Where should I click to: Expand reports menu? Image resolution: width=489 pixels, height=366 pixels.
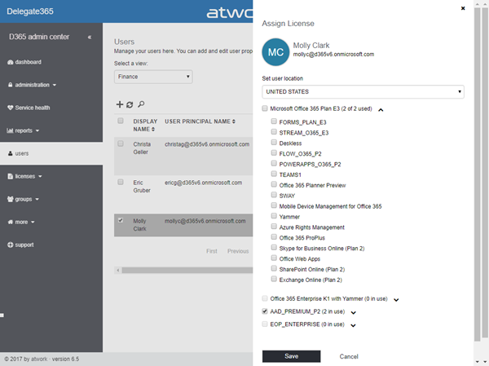[x=23, y=130]
